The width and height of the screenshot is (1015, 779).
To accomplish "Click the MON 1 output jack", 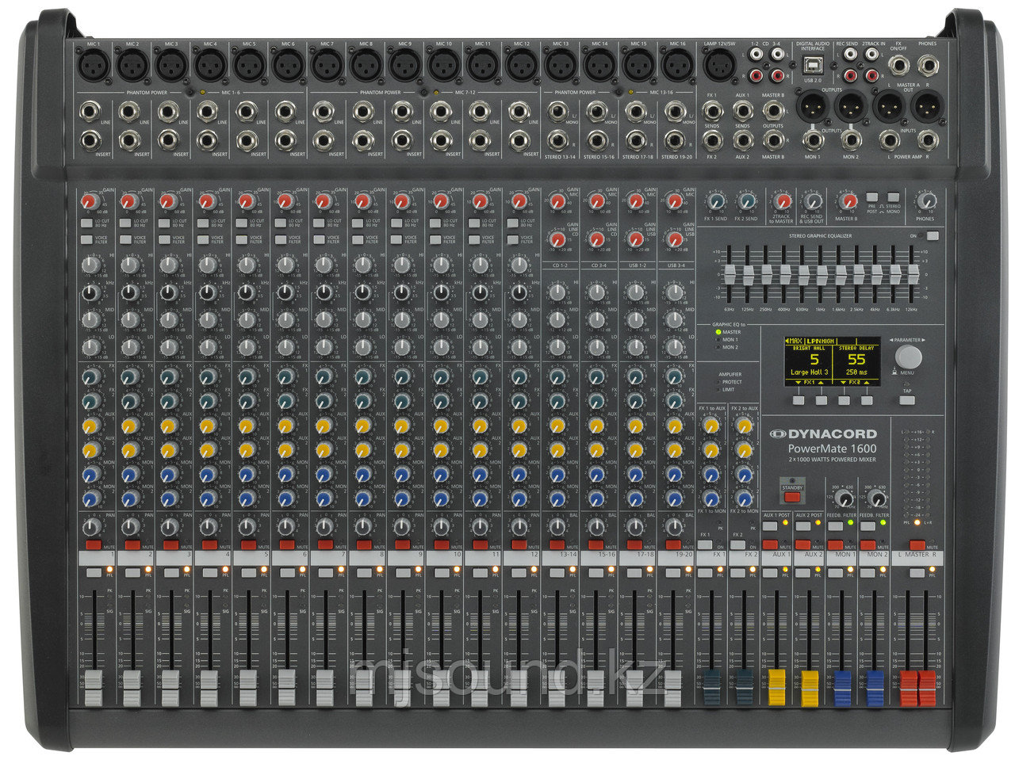I will coord(813,139).
